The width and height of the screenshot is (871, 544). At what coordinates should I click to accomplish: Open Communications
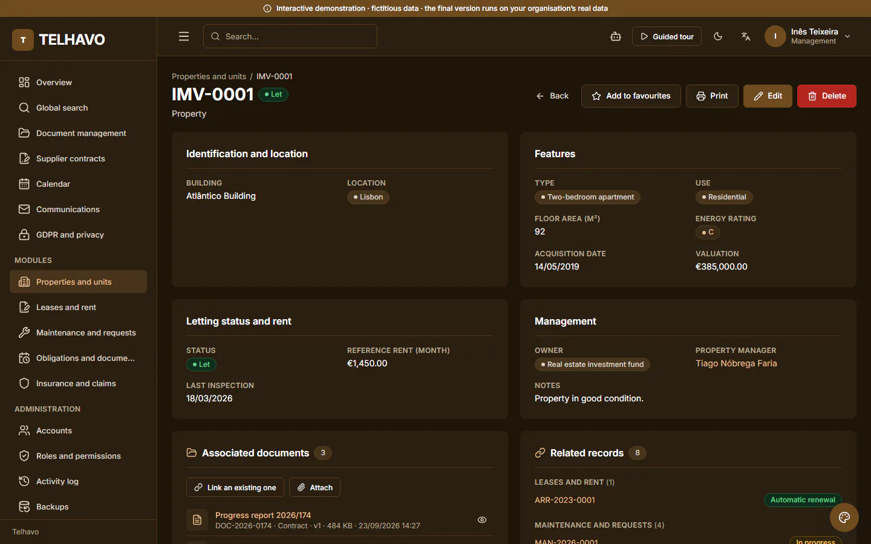[x=79, y=209]
